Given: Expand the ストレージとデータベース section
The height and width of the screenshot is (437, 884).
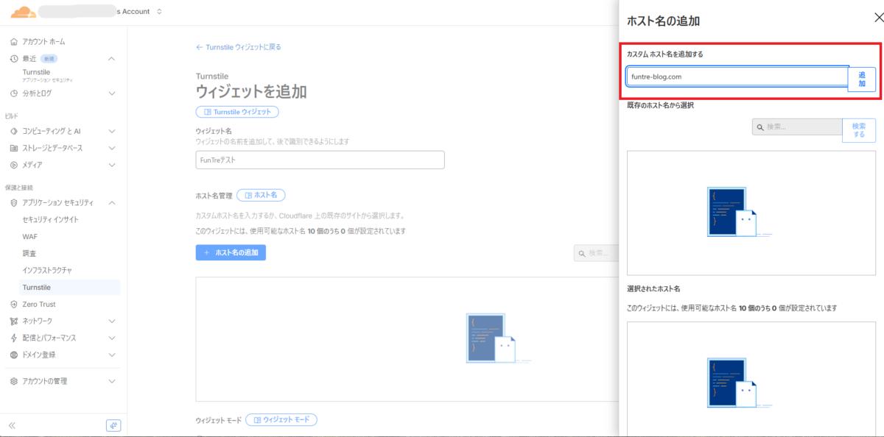Looking at the screenshot, I should (x=111, y=148).
